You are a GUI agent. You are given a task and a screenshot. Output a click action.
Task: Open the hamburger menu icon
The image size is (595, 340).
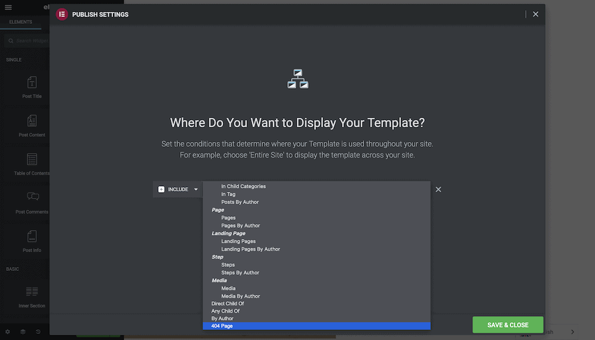coord(8,7)
